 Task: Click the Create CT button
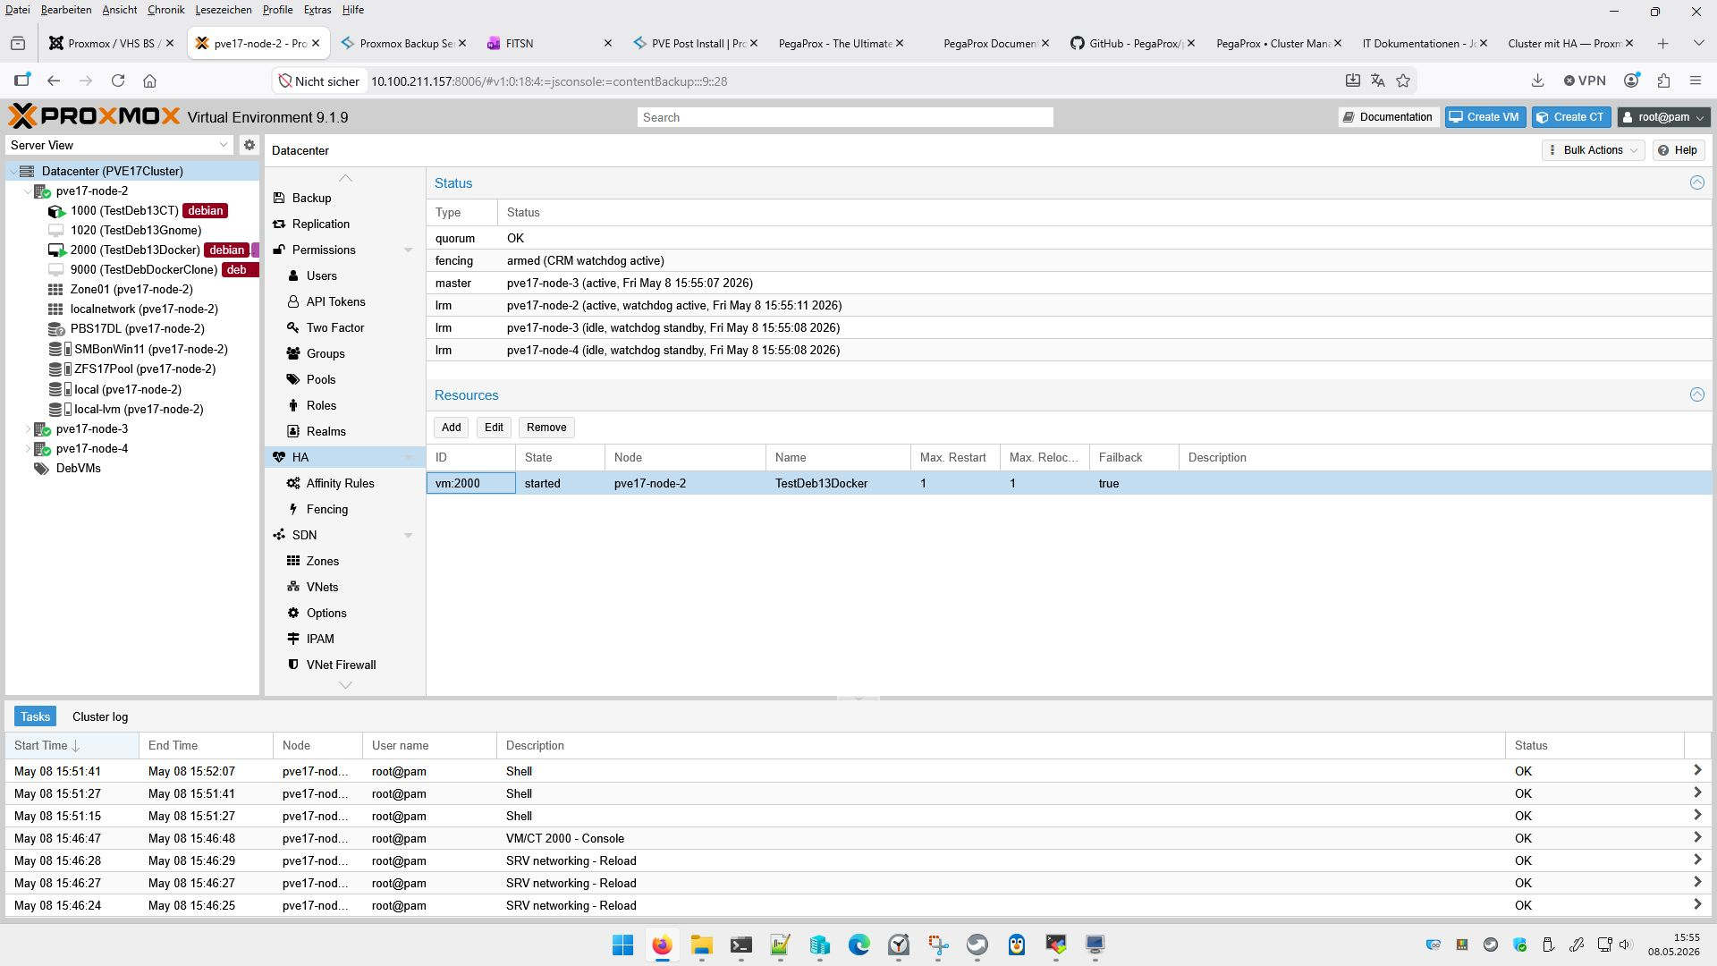pyautogui.click(x=1570, y=117)
